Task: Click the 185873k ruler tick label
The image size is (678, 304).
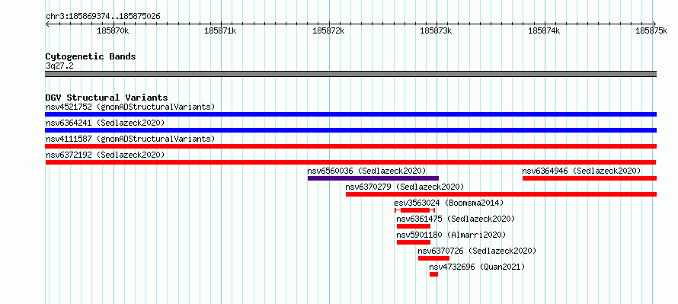Action: 437,30
